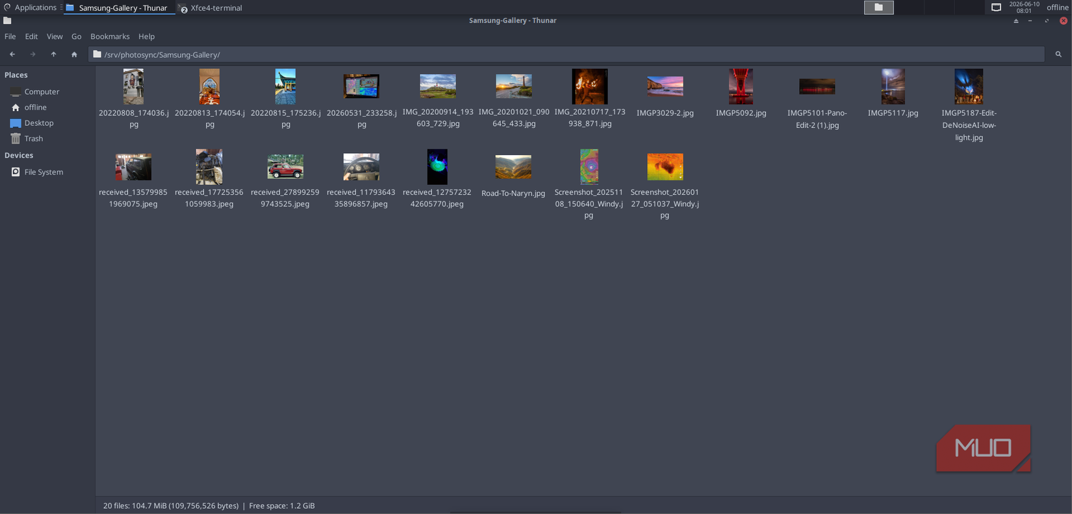The image size is (1072, 514).
Task: Select received_278992599743525.jpeg red car thumbnail
Action: tap(285, 167)
